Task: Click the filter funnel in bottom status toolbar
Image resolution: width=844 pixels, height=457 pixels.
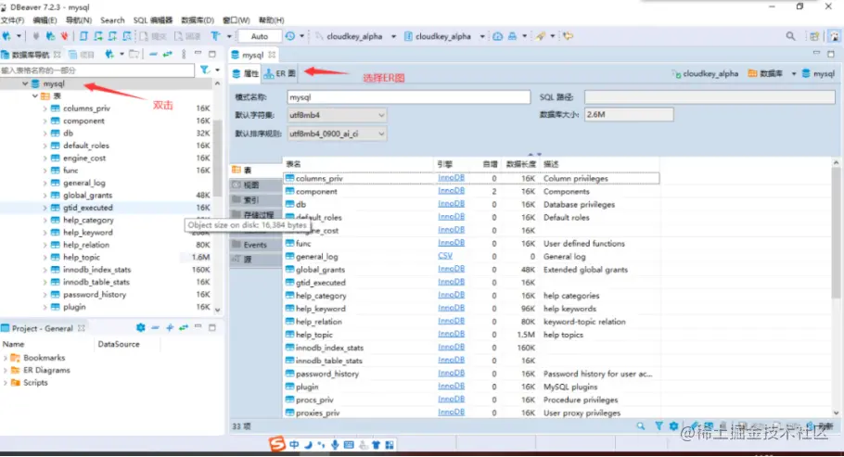Action: [x=659, y=425]
